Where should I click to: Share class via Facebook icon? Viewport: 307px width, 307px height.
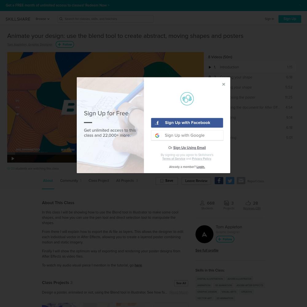(219, 181)
